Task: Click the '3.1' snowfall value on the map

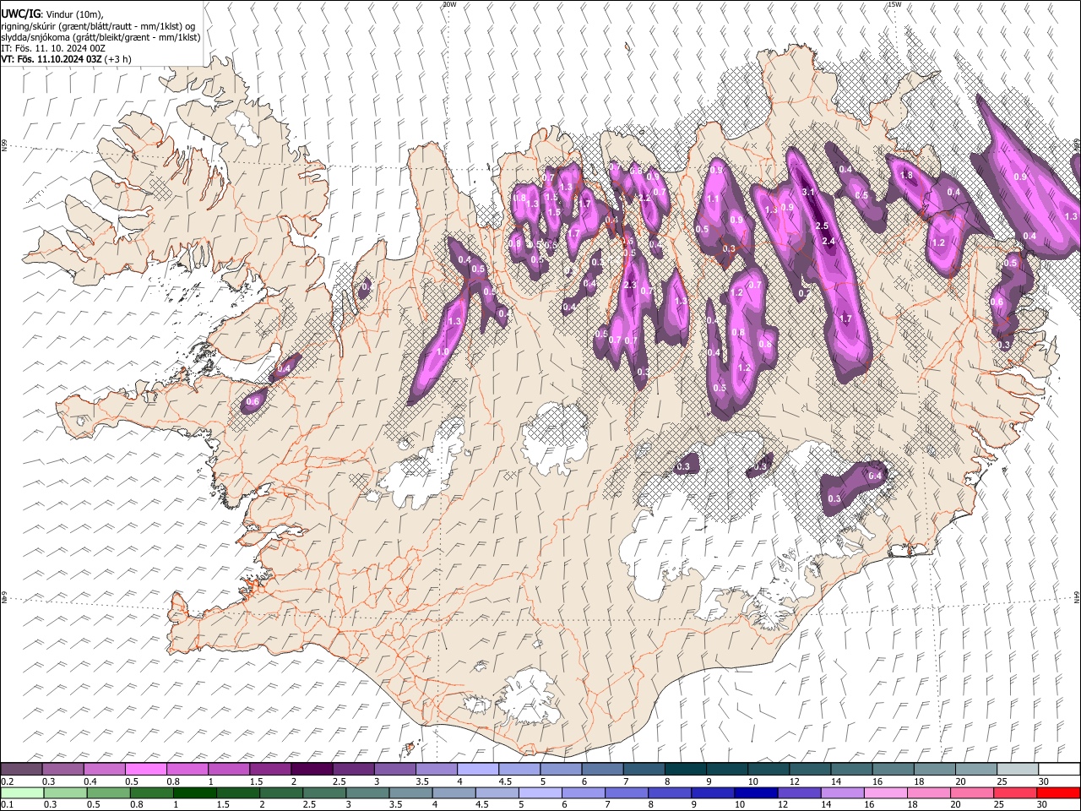Action: tap(808, 192)
